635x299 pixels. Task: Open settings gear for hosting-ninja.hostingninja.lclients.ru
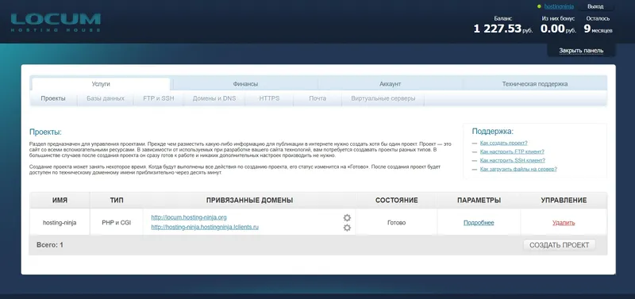[347, 228]
